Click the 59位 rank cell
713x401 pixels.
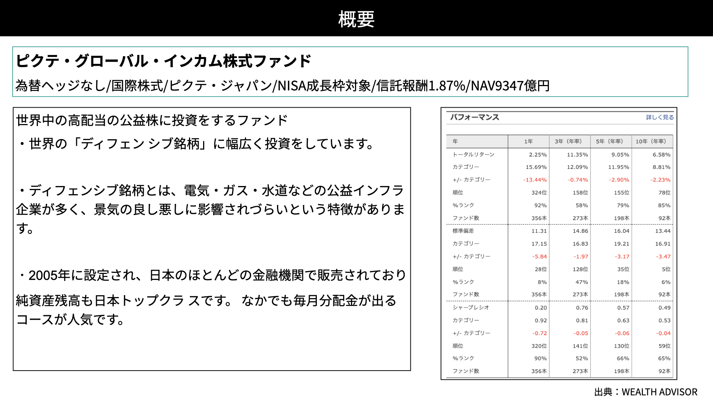pyautogui.click(x=664, y=346)
